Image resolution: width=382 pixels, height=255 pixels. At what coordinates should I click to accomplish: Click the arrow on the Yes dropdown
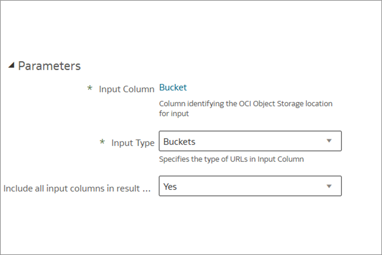pyautogui.click(x=329, y=186)
